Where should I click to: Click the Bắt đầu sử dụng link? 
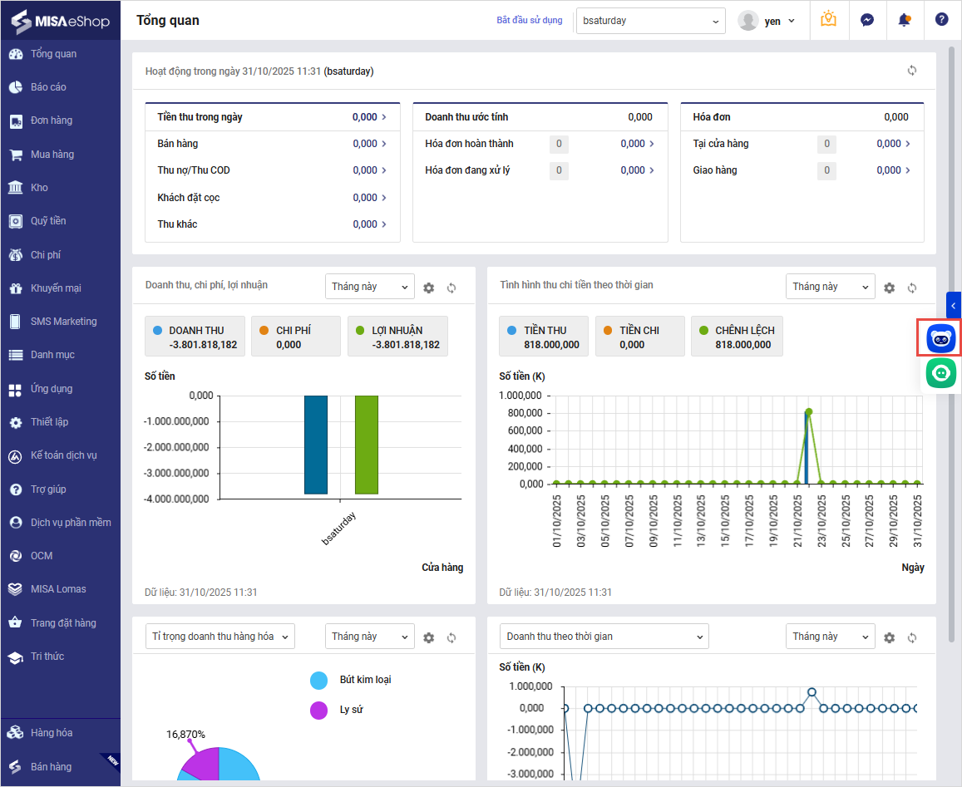tap(529, 20)
